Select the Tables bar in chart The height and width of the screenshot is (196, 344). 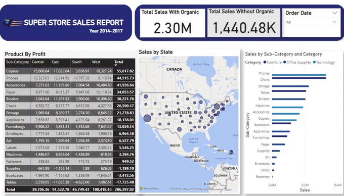tap(289, 91)
